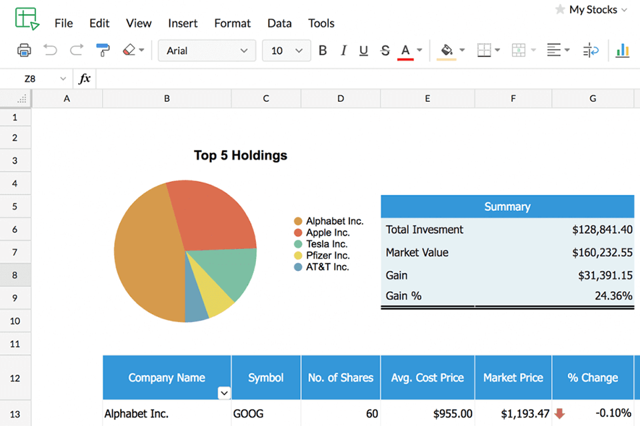The image size is (640, 426).
Task: Click the red down arrow for Alphabet
Action: point(559,414)
